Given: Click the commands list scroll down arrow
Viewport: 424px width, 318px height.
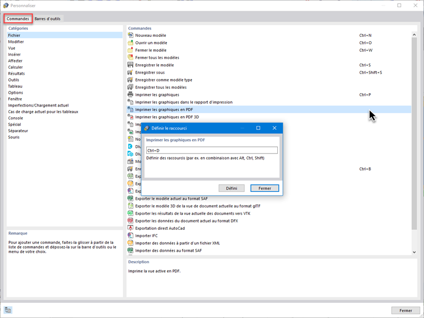Looking at the screenshot, I should click(x=414, y=252).
